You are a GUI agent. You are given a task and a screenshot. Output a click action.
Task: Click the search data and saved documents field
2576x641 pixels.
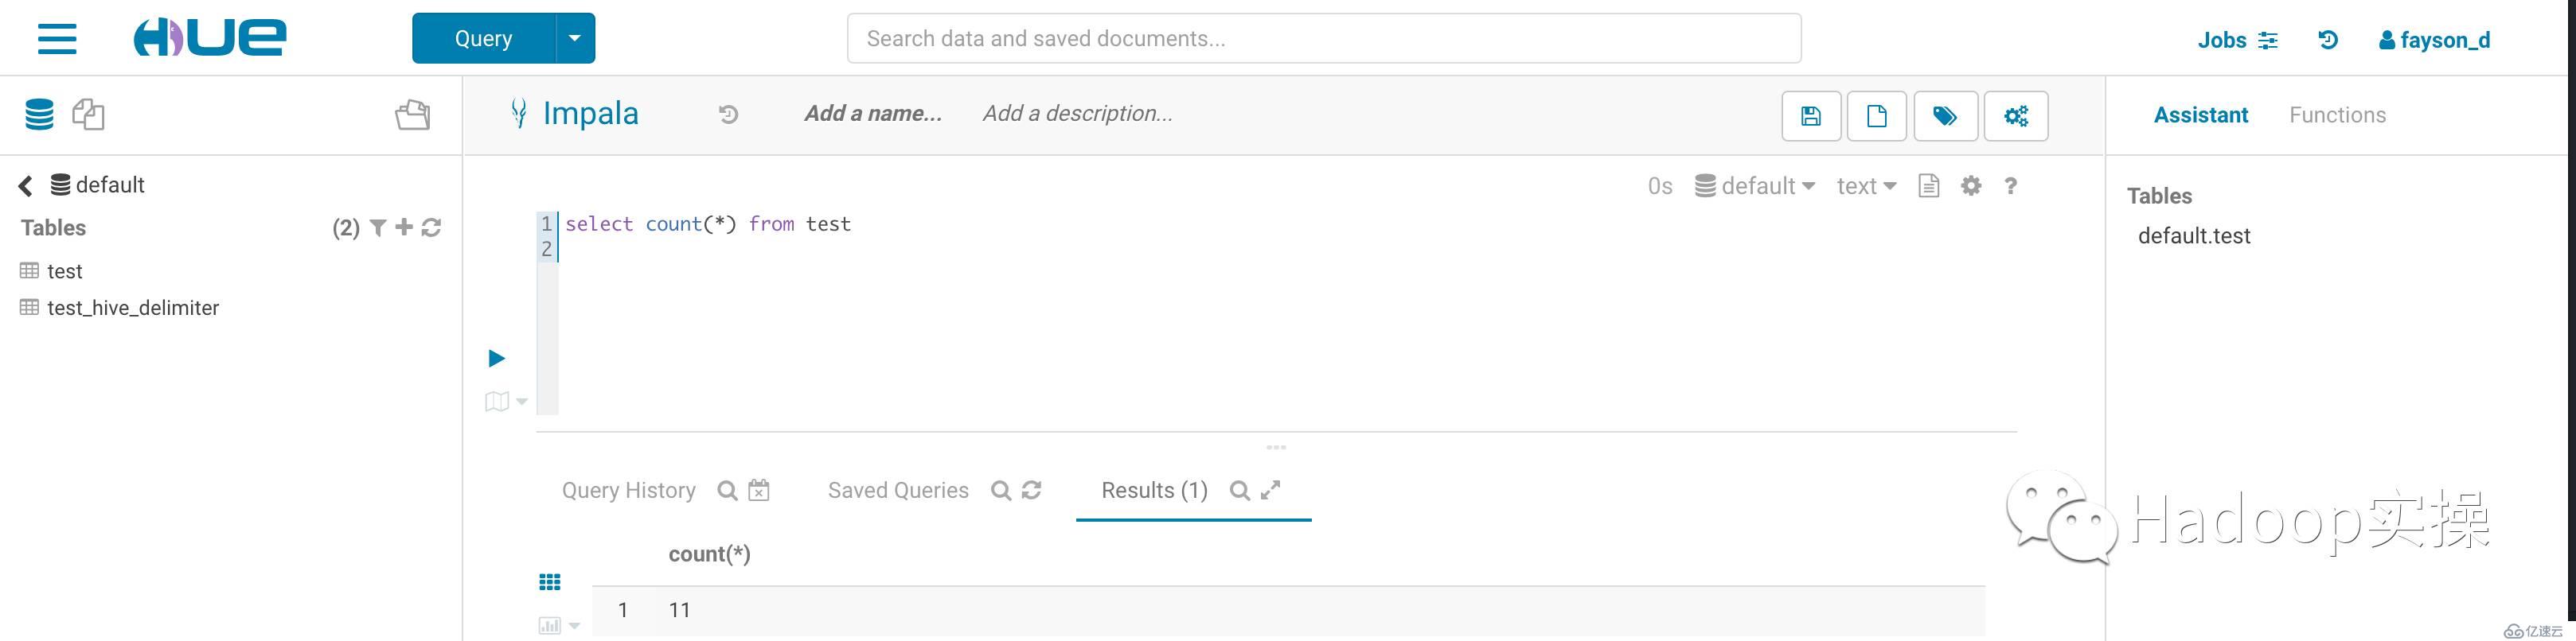click(1323, 39)
